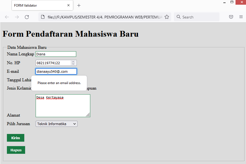This screenshot has height=164, width=246.
Task: Reload the current page
Action: coord(27,17)
